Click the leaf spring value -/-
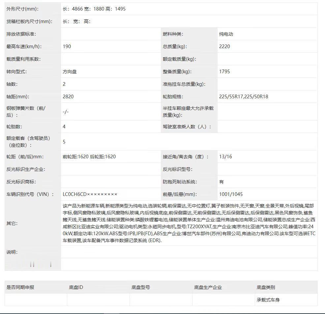325x314 pixels. tap(66, 111)
